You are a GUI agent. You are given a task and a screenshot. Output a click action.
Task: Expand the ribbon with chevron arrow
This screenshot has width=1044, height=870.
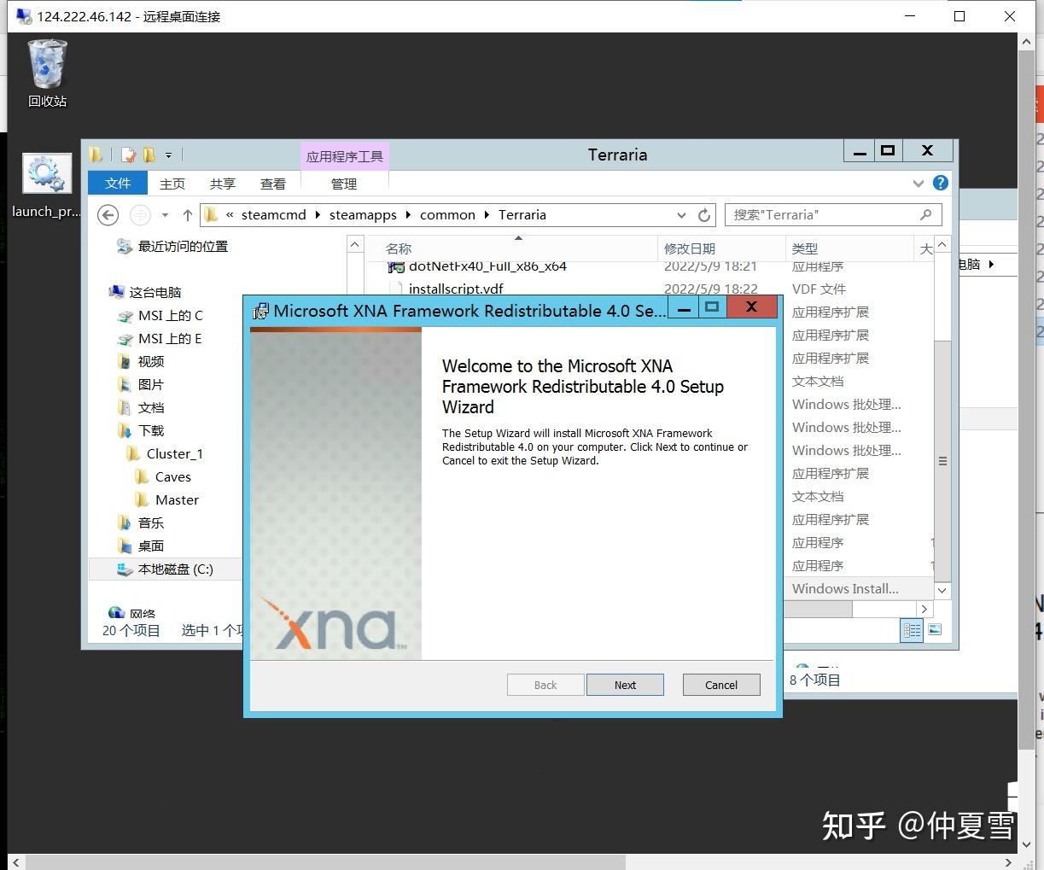tap(919, 183)
